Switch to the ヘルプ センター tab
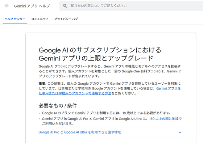This screenshot has height=143, width=203. [15, 19]
